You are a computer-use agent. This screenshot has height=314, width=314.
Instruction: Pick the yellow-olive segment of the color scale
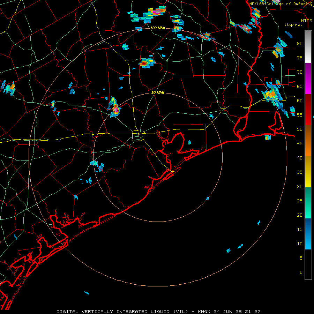coord(308,172)
